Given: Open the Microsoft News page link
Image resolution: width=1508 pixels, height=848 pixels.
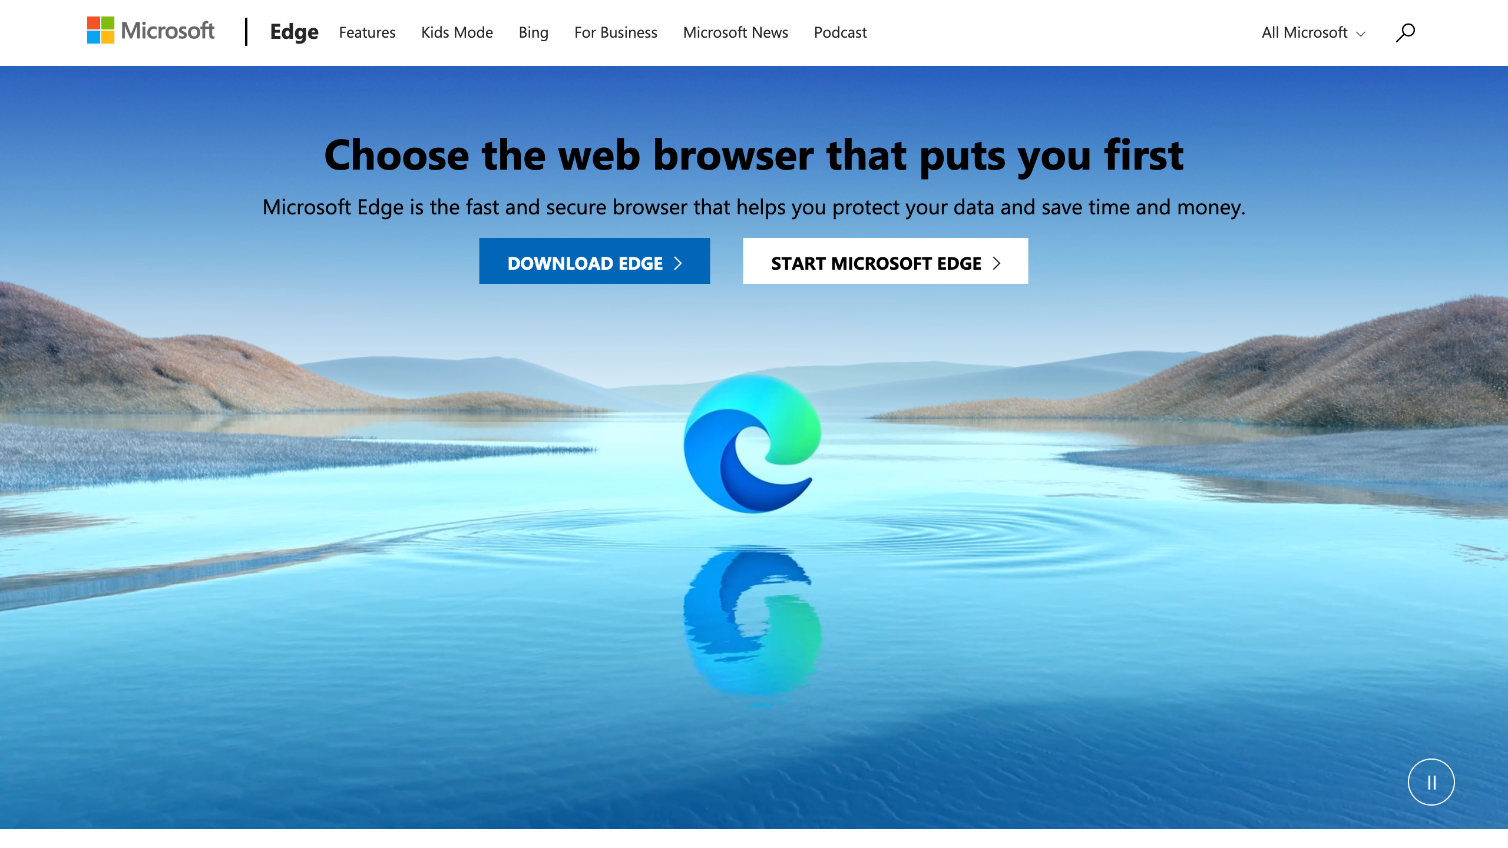Looking at the screenshot, I should [735, 31].
